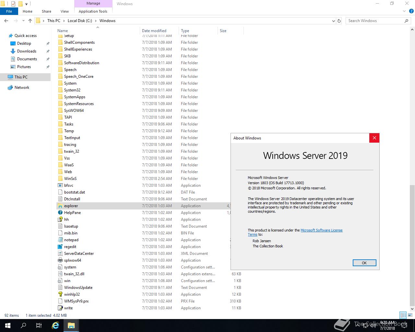Image resolution: width=415 pixels, height=332 pixels.
Task: Click the regedit application icon
Action: coord(60,247)
